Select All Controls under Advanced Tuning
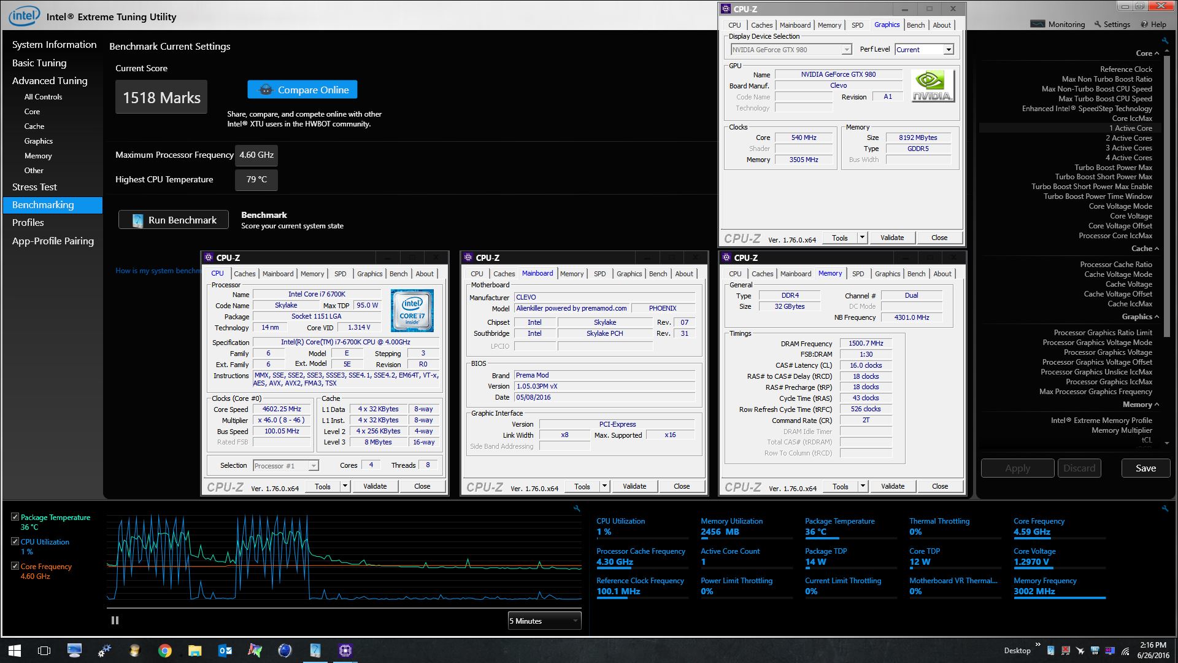1178x663 pixels. pos(43,97)
